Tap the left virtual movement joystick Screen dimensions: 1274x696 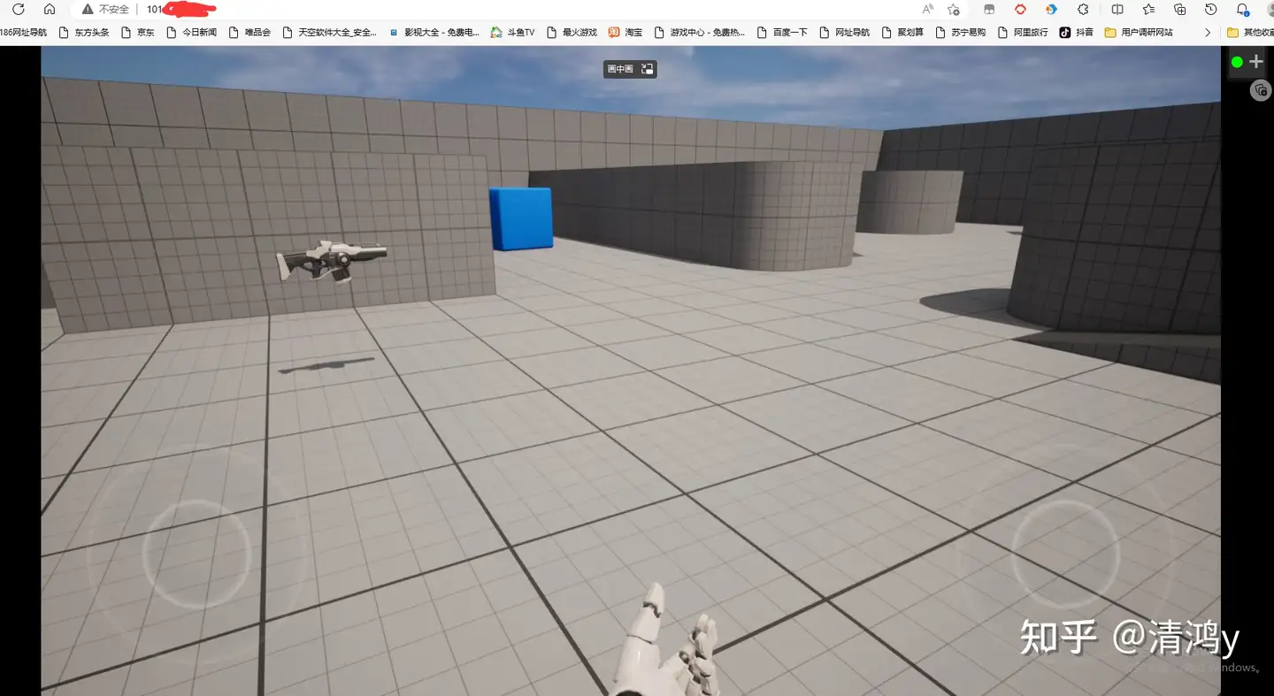196,554
